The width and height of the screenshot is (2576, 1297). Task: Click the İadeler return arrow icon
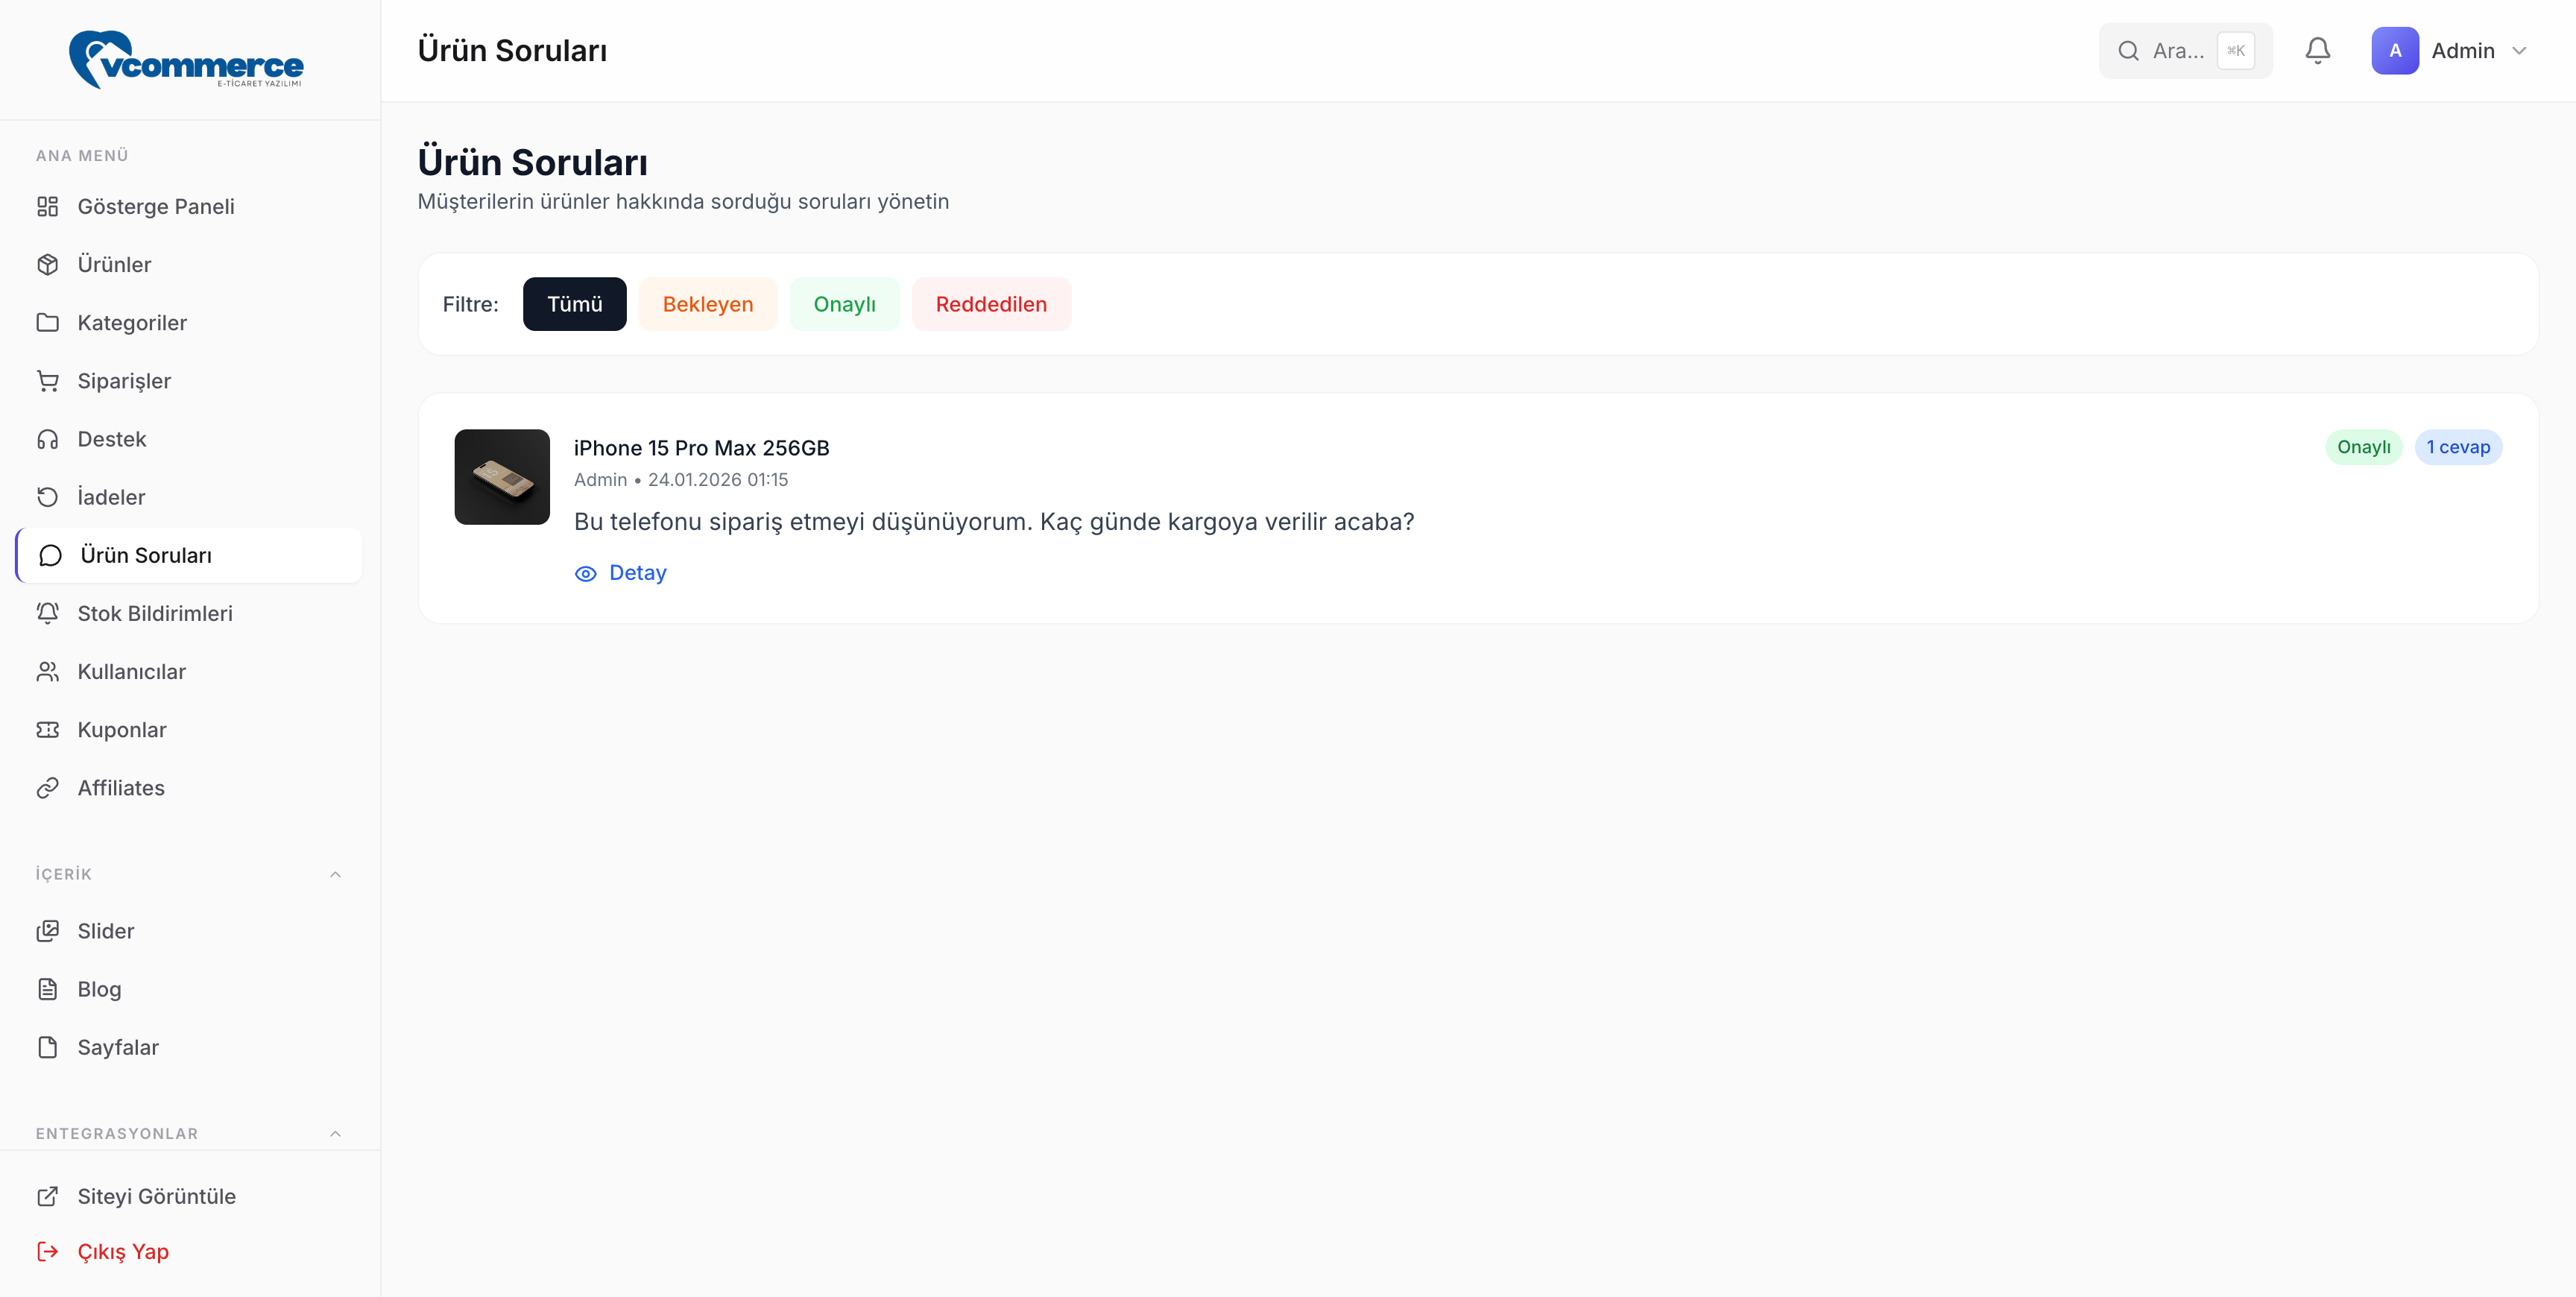click(47, 497)
